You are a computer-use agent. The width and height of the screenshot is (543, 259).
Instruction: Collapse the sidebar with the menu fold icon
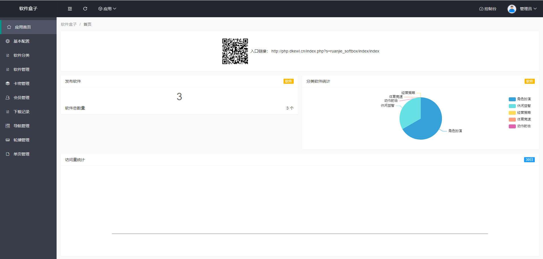70,9
